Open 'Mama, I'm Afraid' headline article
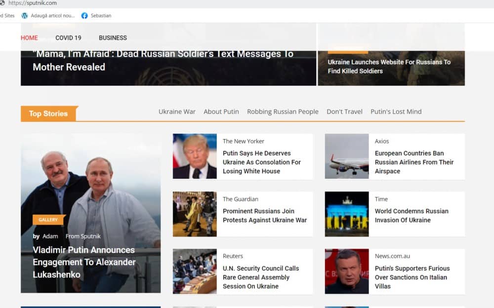494x308 pixels. pos(163,60)
